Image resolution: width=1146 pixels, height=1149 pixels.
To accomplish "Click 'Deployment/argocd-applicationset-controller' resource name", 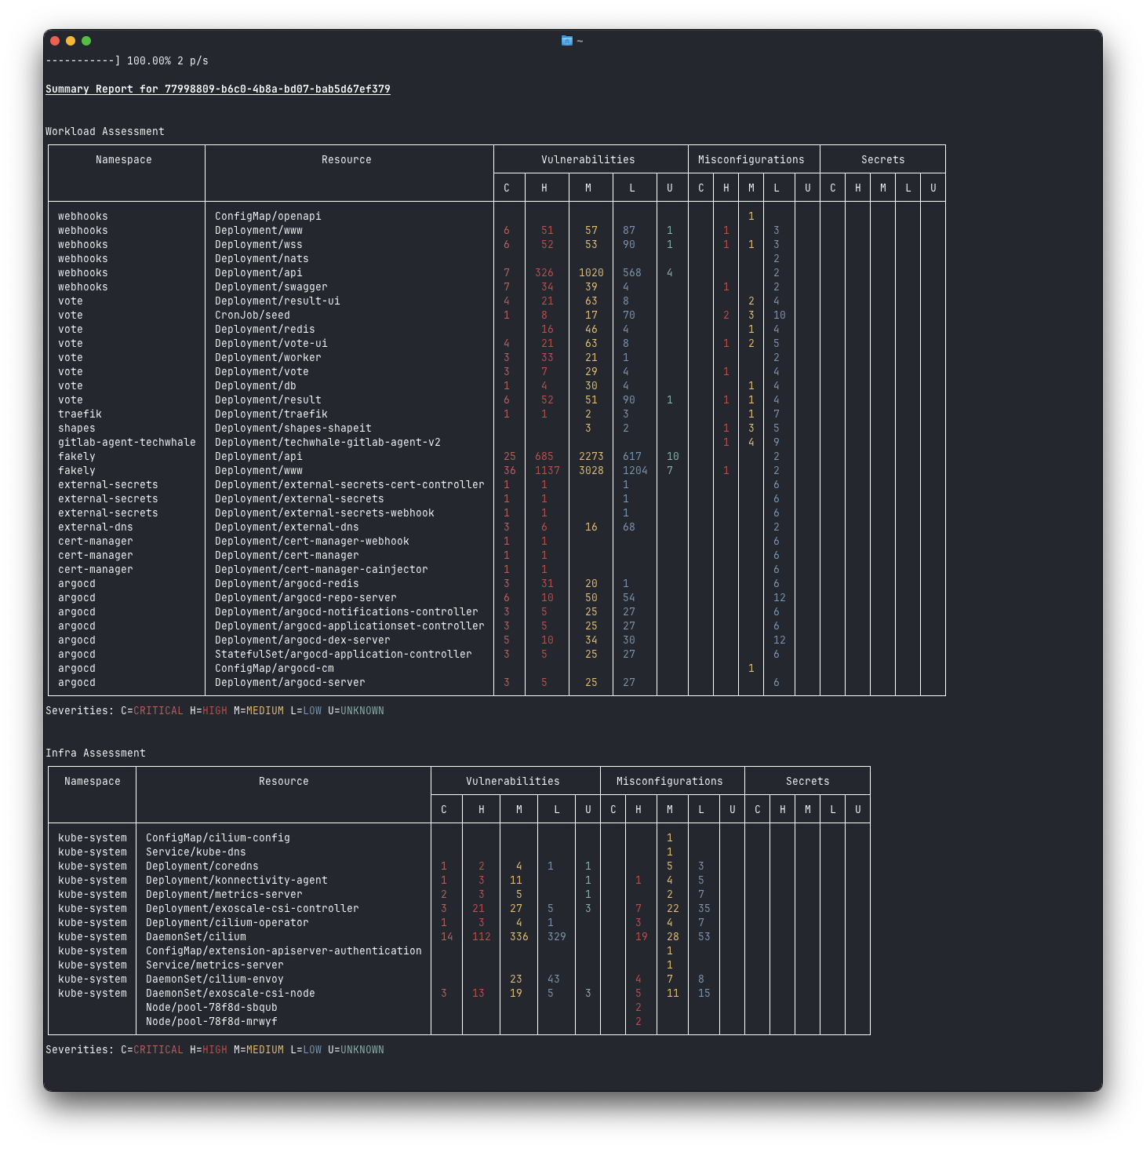I will coord(350,626).
